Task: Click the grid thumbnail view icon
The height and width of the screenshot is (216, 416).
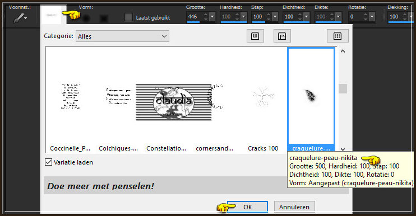Action: (x=338, y=36)
